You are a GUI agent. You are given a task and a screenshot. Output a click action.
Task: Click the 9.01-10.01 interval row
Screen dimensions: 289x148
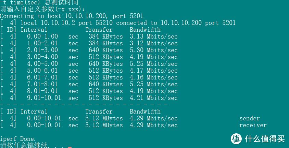click(x=89, y=98)
